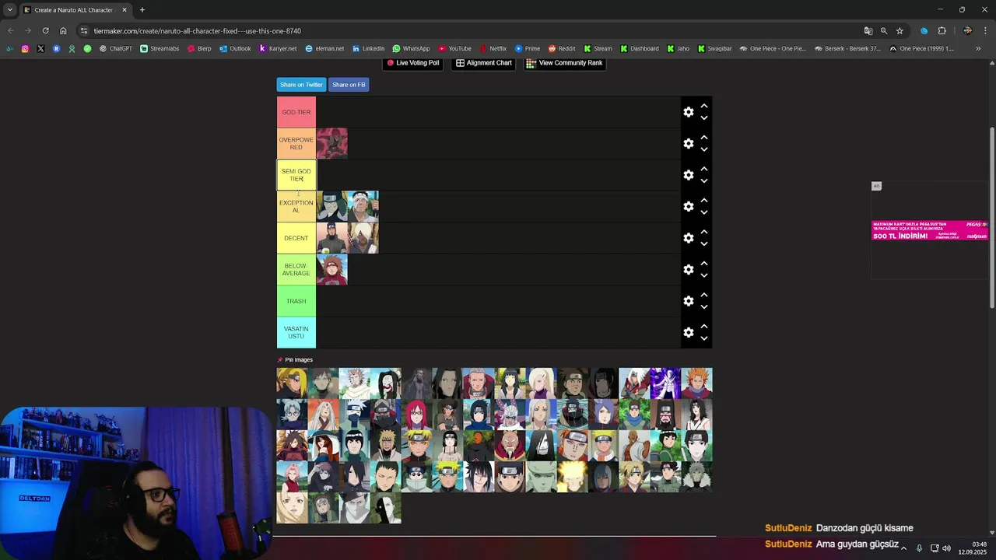Open the Outlook bookmark
The width and height of the screenshot is (996, 560).
pyautogui.click(x=235, y=48)
